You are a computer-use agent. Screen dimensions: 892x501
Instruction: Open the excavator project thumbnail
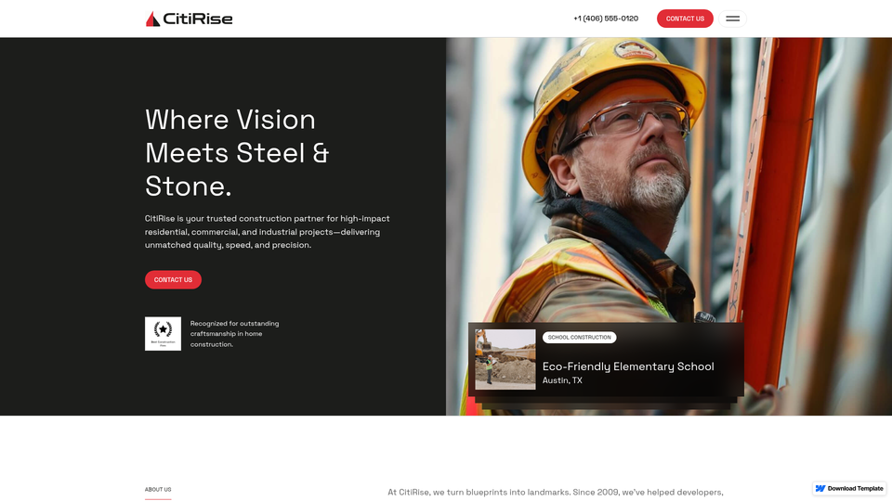click(x=505, y=360)
